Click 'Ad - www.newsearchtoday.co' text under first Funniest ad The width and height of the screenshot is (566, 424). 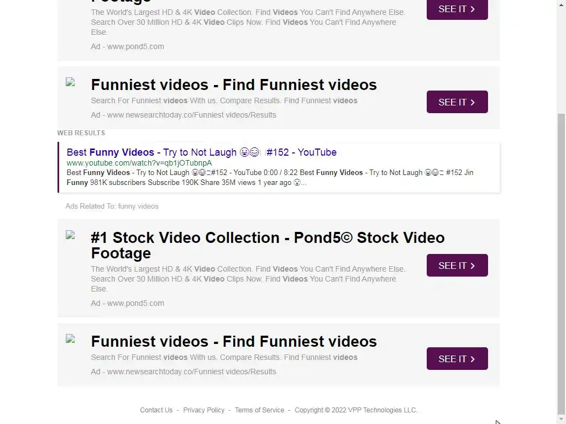pos(184,115)
